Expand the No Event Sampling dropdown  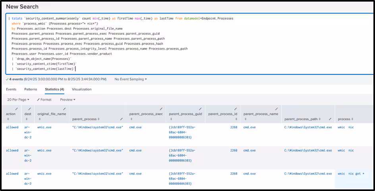pos(130,79)
